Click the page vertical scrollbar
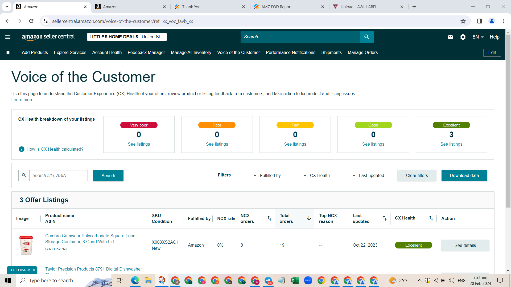Viewport: 511px width, 287px height. click(x=508, y=121)
